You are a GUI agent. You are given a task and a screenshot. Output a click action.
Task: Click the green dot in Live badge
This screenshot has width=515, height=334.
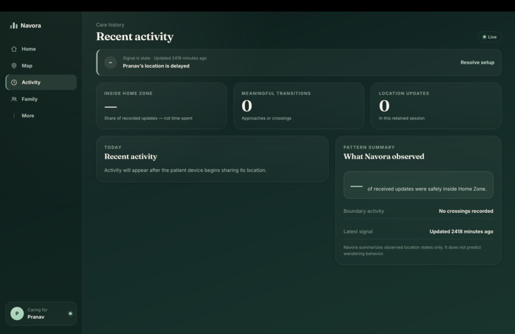tap(484, 37)
